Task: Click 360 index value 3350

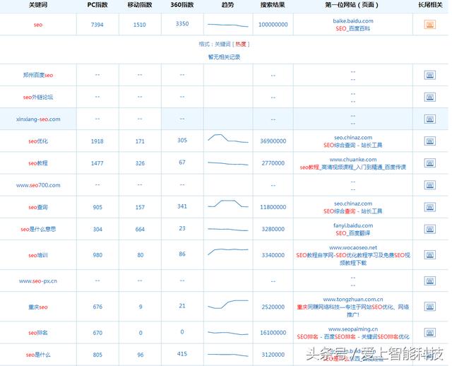Action: click(x=182, y=23)
